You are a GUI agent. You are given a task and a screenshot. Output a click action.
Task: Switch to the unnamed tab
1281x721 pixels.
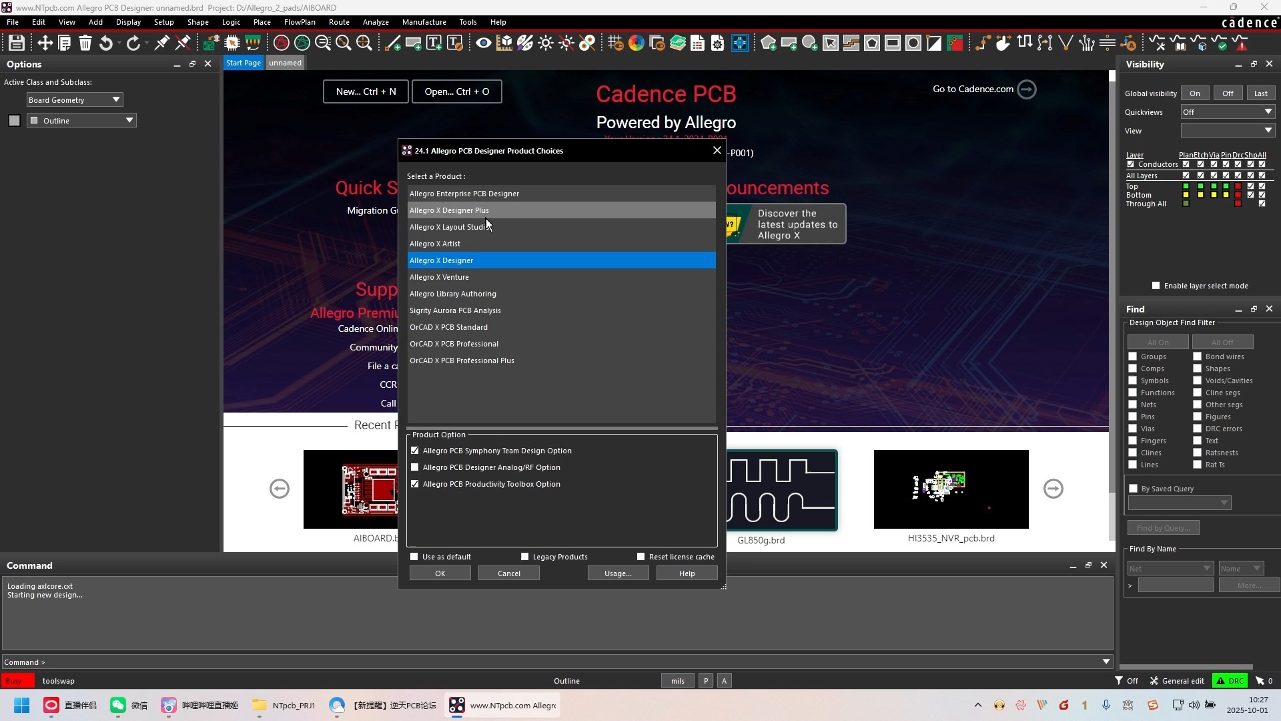click(x=285, y=63)
